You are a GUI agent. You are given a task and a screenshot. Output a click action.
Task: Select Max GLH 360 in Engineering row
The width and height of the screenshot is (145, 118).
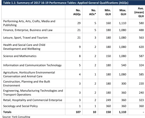[124, 92]
